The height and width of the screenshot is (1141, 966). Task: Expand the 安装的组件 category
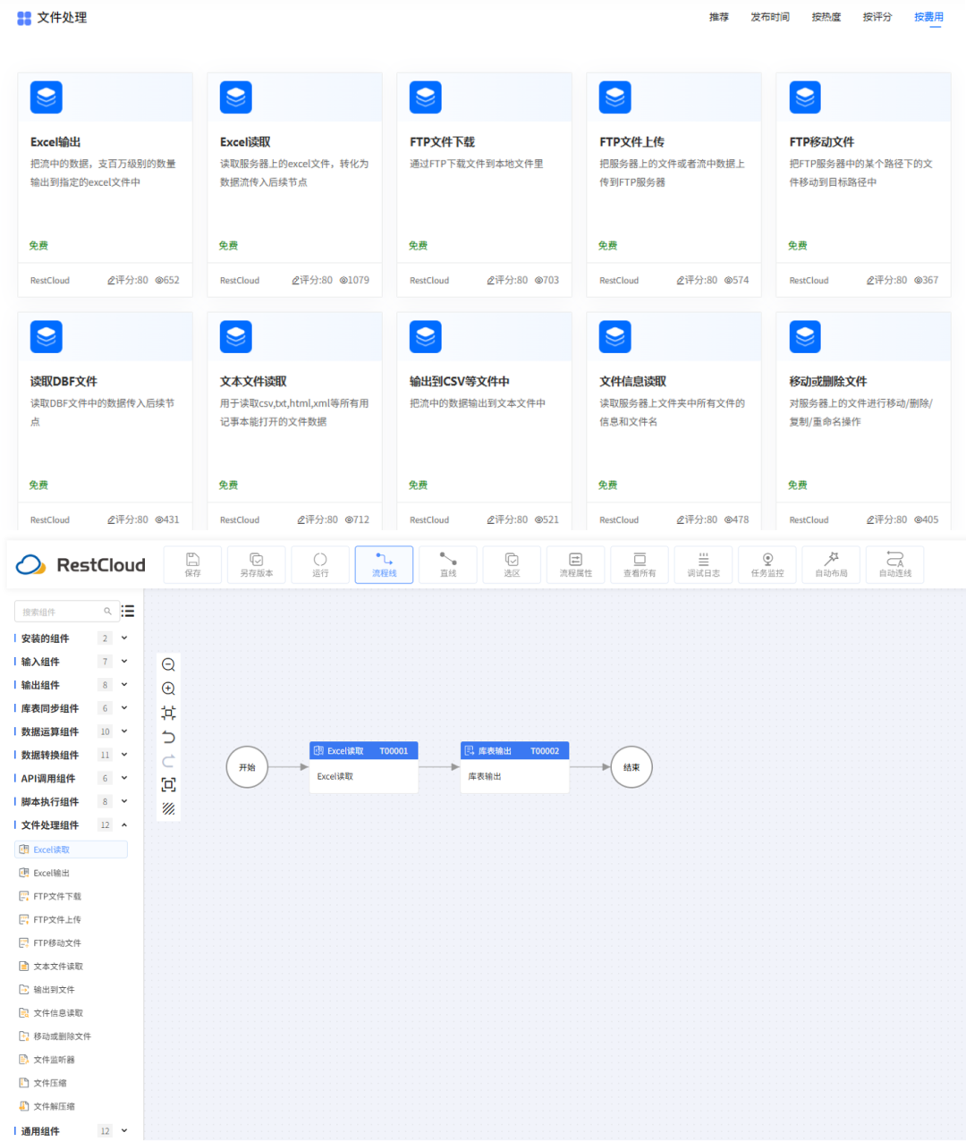(124, 638)
